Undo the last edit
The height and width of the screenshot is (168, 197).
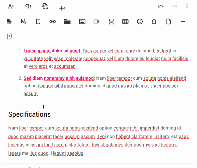tap(161, 7)
